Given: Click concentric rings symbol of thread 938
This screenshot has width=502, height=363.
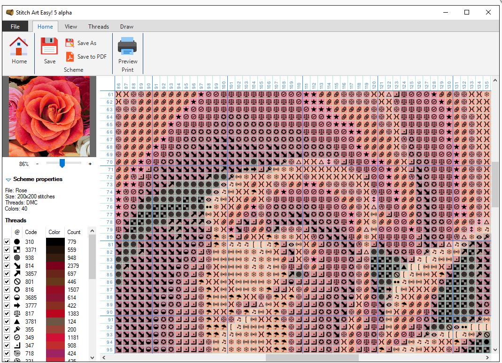Looking at the screenshot, I should [x=17, y=258].
